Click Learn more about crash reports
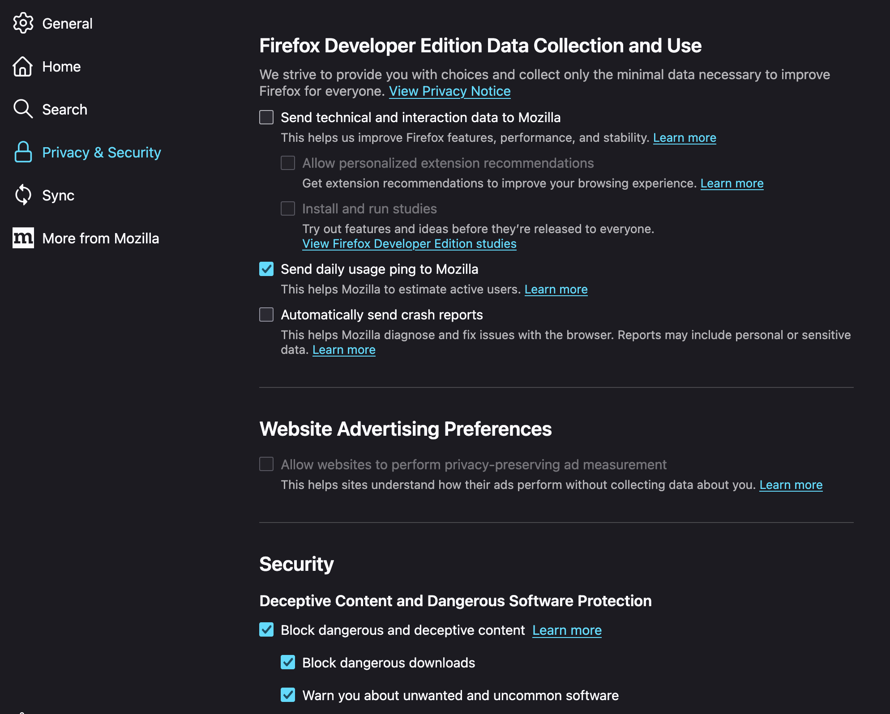The width and height of the screenshot is (890, 714). click(x=344, y=350)
